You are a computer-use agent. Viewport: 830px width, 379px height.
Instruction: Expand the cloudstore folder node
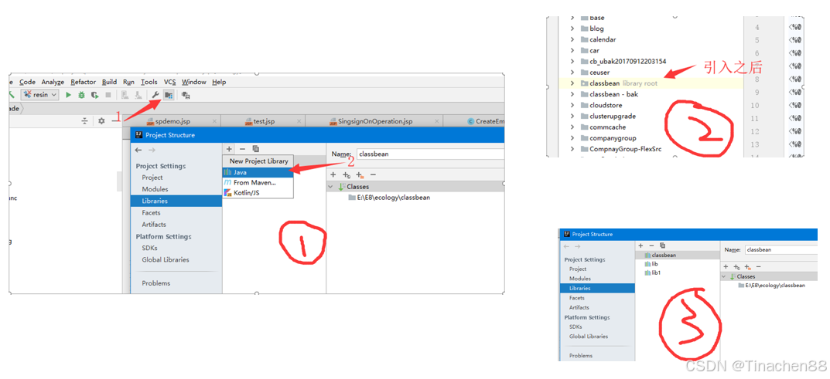[572, 105]
